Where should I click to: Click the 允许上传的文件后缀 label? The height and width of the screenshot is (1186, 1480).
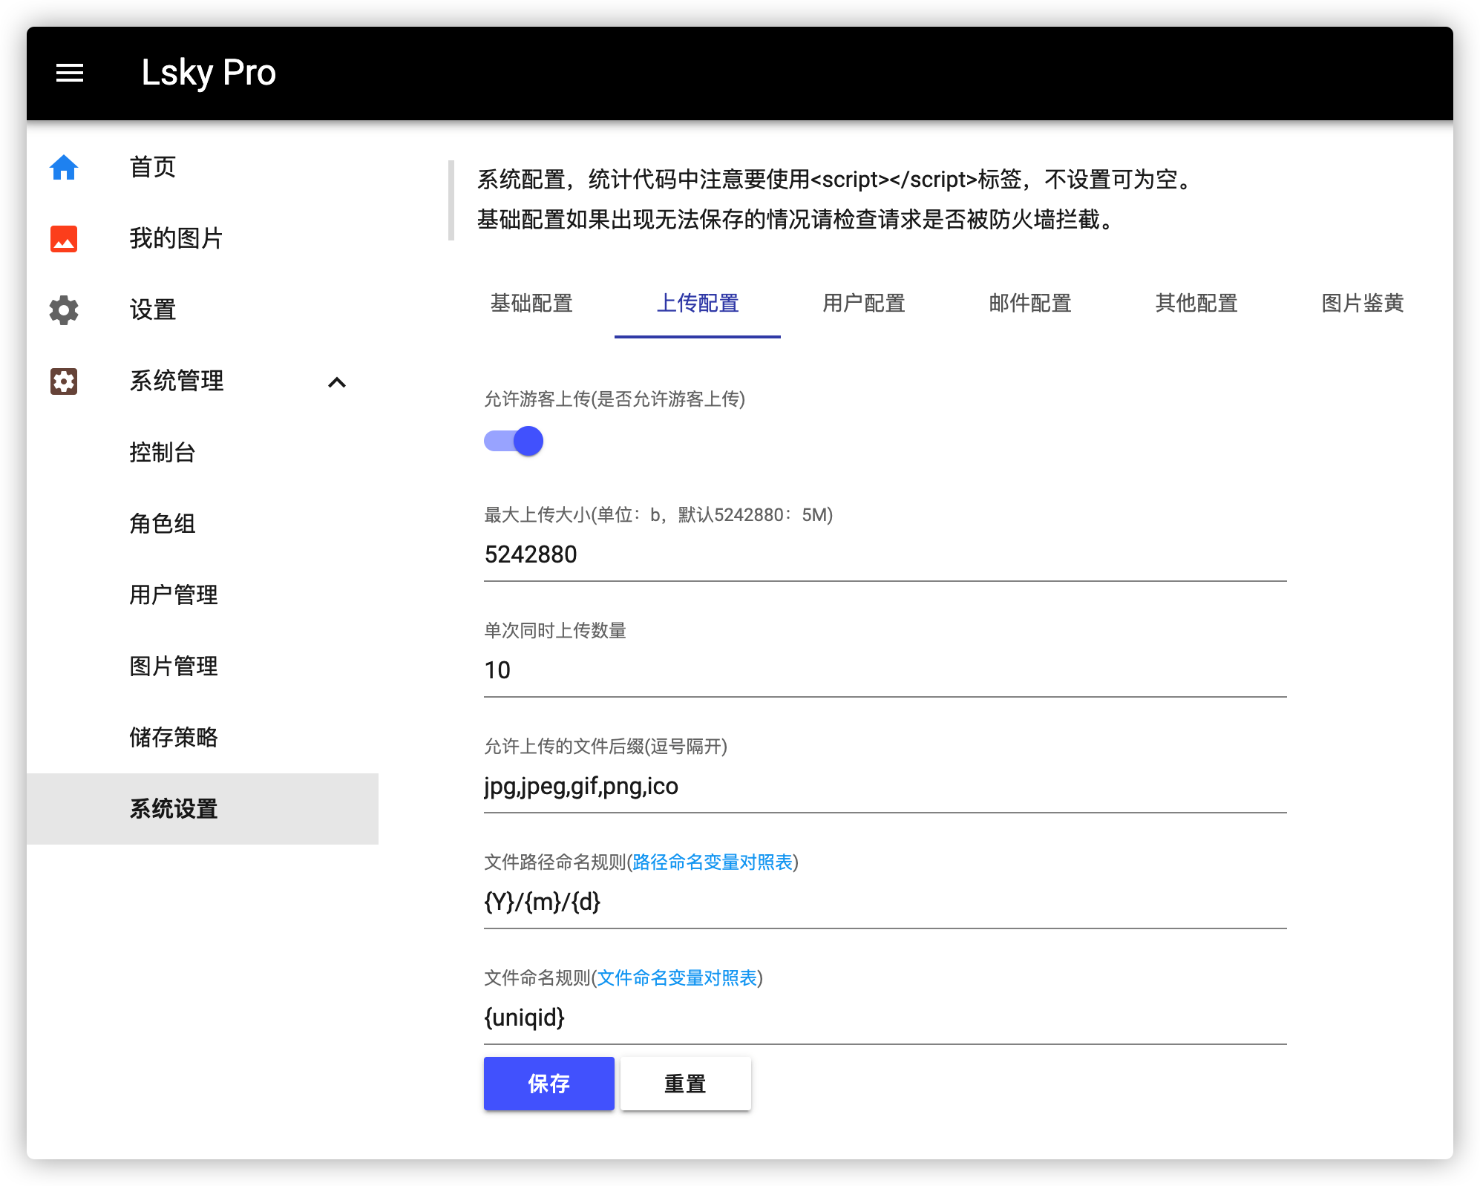606,747
